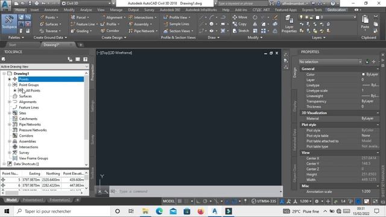Open the Prospector side tab

(92, 72)
